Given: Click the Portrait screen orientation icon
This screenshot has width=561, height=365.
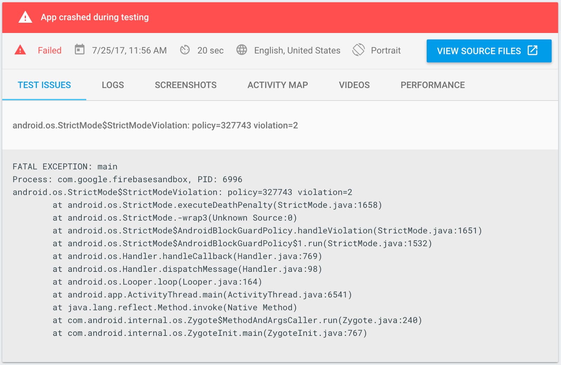Looking at the screenshot, I should (x=358, y=50).
